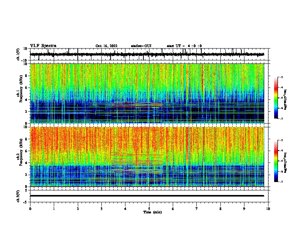Click the time axis tick label "9"
Screen dimensions: 302x234
click(244, 209)
